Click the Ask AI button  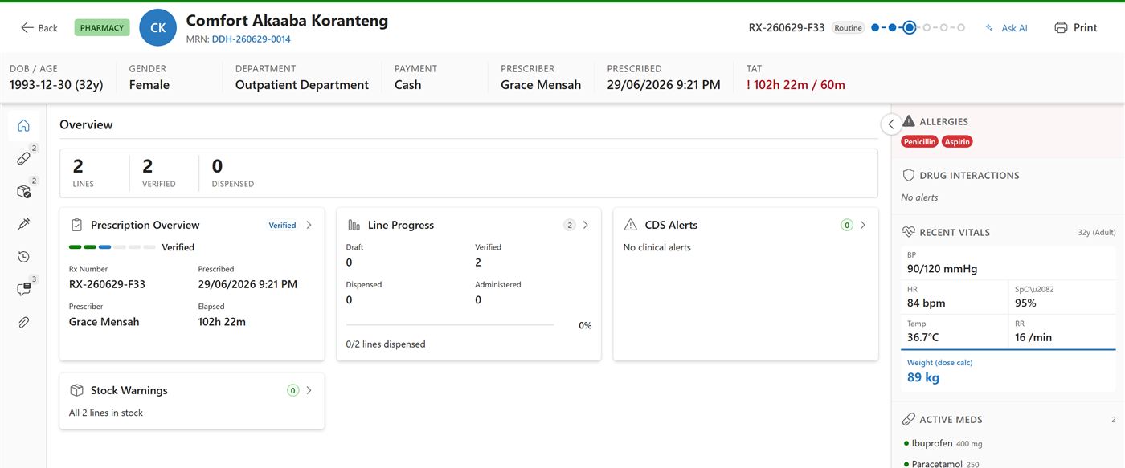click(1007, 27)
